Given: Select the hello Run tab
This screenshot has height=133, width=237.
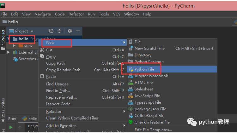Looking at the screenshot, I should [x=30, y=119].
